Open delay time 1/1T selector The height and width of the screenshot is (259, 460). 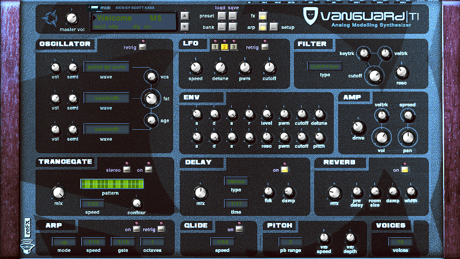pyautogui.click(x=236, y=203)
